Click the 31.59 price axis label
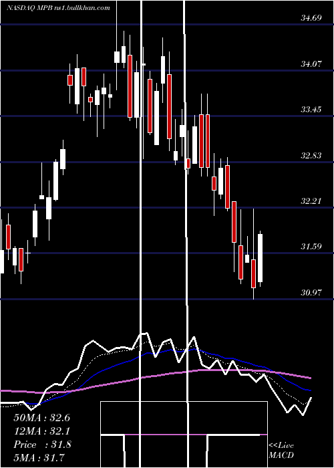 click(x=311, y=247)
